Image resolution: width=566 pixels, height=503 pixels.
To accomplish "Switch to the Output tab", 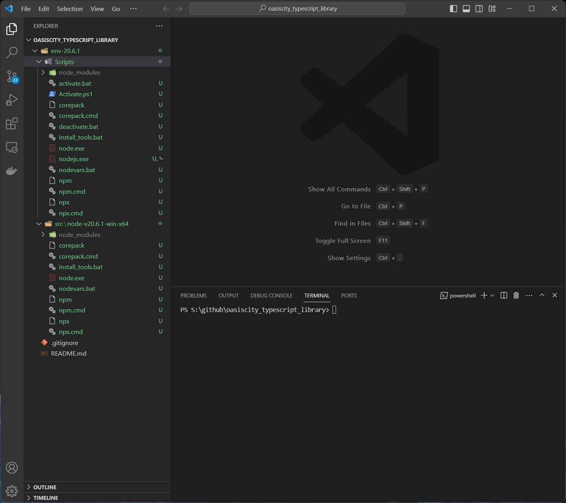I will pyautogui.click(x=228, y=296).
